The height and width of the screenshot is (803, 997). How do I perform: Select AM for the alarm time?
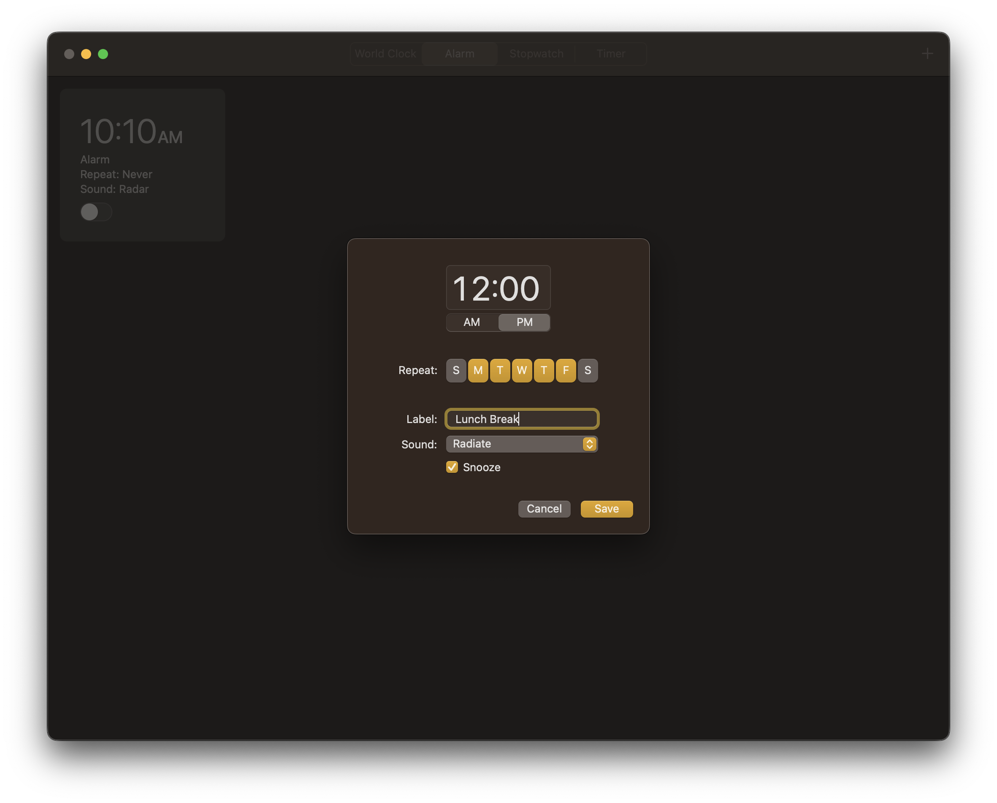[471, 323]
